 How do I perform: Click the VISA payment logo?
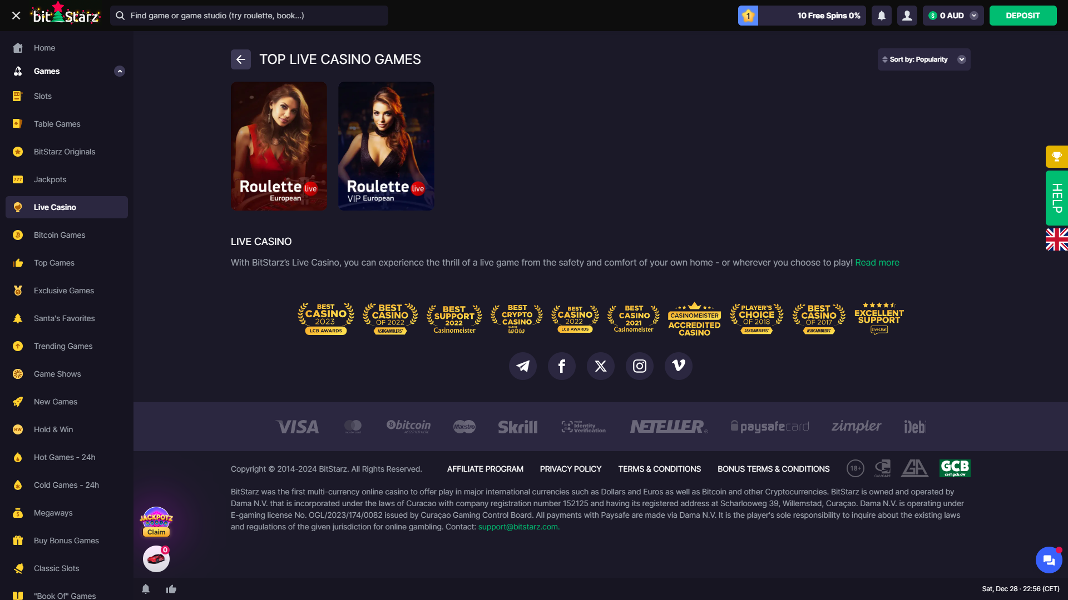298,427
